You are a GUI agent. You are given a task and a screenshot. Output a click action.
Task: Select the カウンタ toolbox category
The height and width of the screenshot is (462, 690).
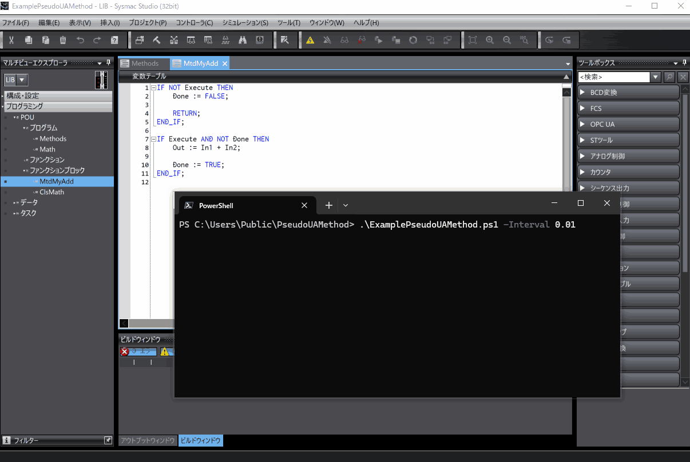click(x=628, y=172)
